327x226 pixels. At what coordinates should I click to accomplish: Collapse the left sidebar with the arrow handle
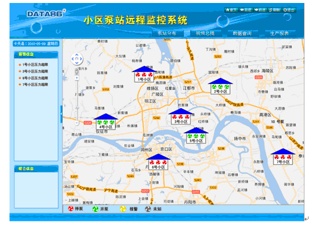[61, 114]
